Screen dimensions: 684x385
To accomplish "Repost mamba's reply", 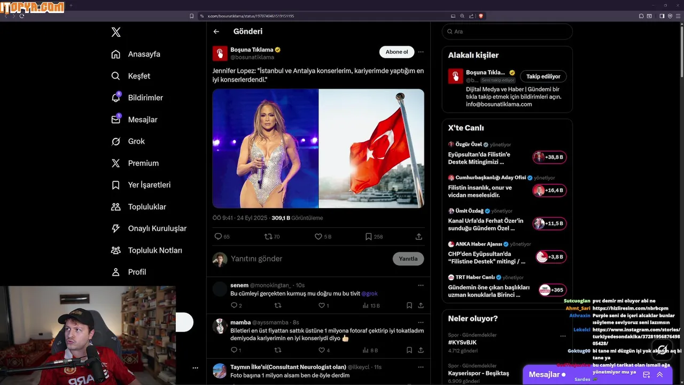I will click(277, 350).
